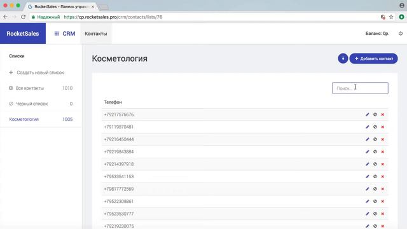407x229 pixels.
Task: Blacklist contact +79216450444 with block icon
Action: point(375,139)
